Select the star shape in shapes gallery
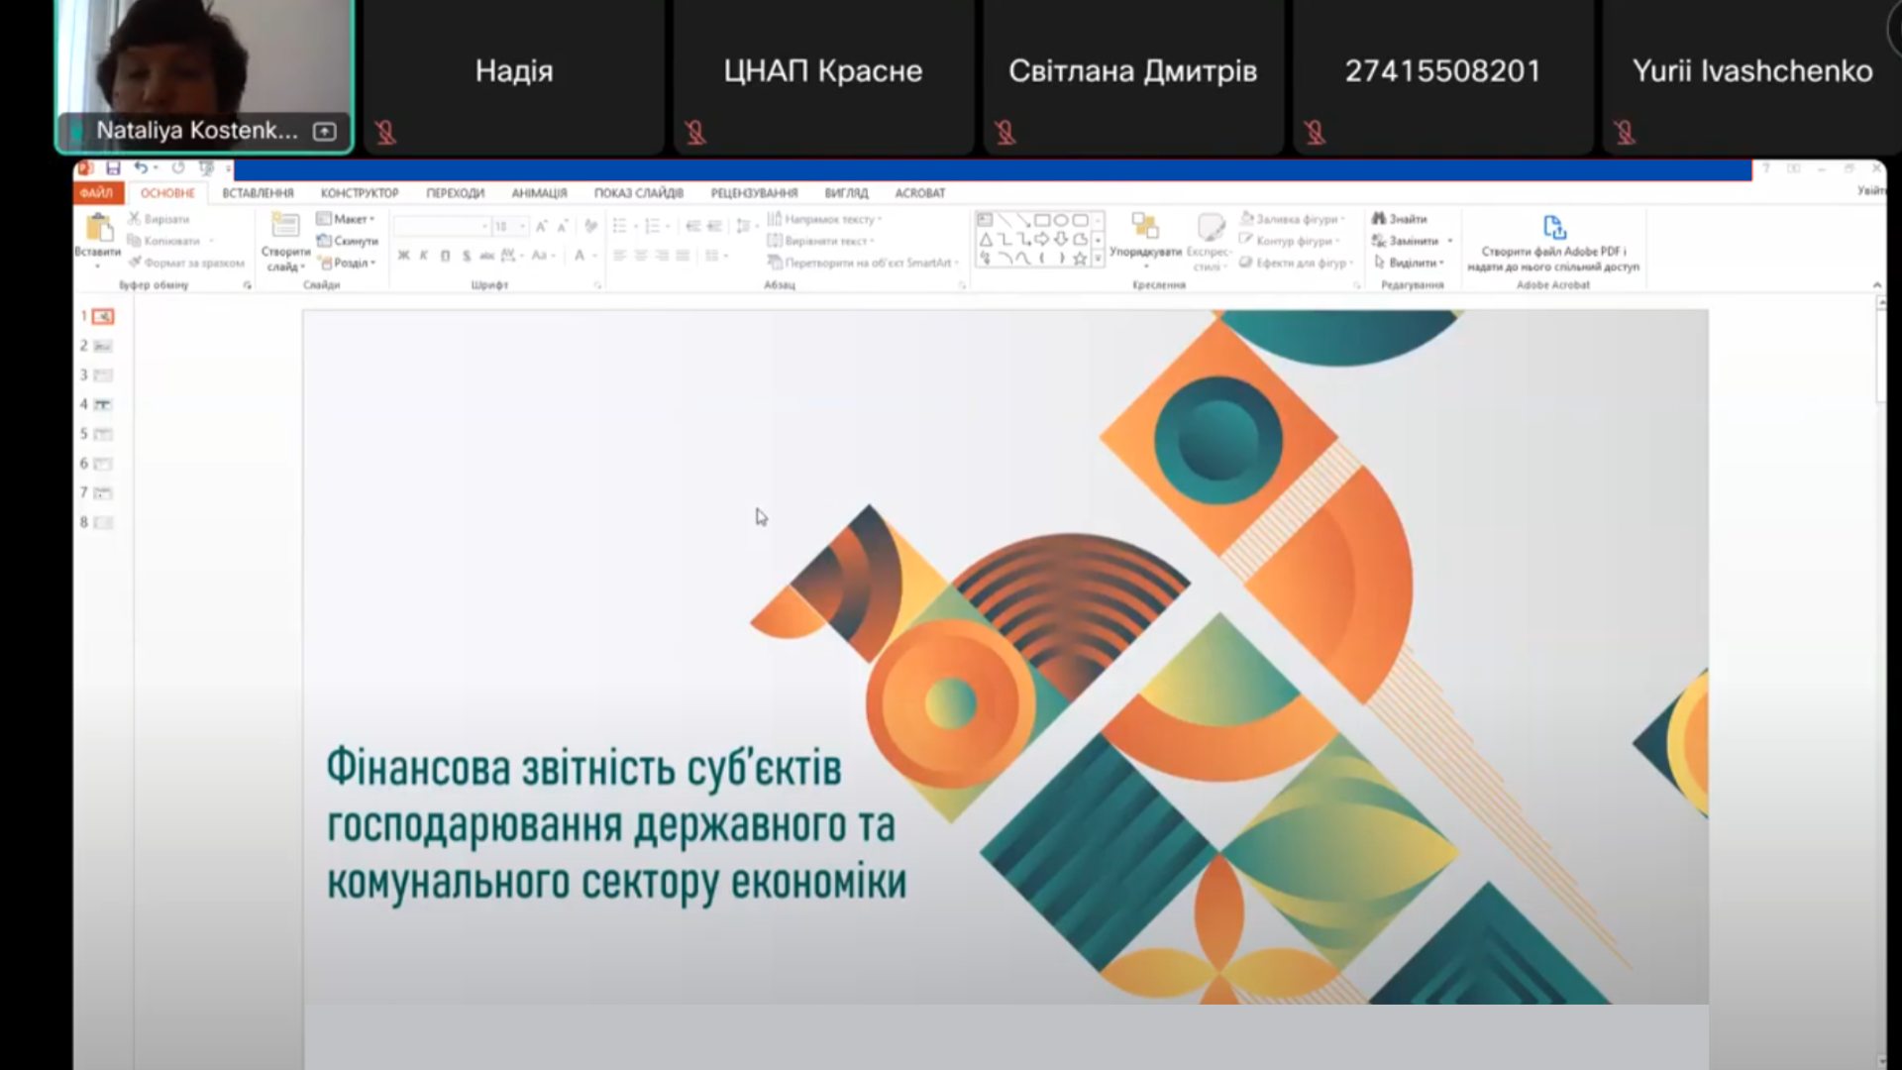This screenshot has height=1070, width=1902. [x=1079, y=259]
